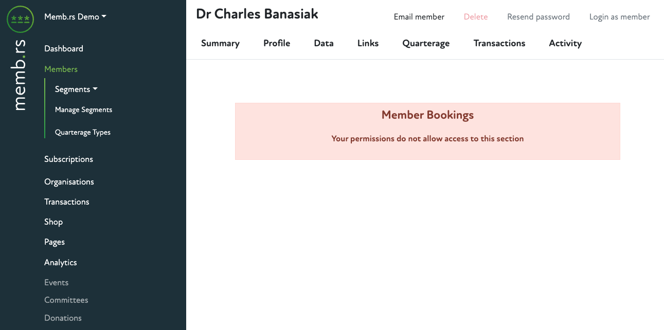
Task: Open the member's Quarterage tab
Action: [426, 44]
